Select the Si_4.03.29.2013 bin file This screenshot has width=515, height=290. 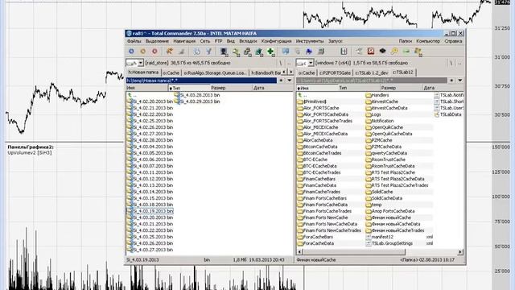[197, 101]
